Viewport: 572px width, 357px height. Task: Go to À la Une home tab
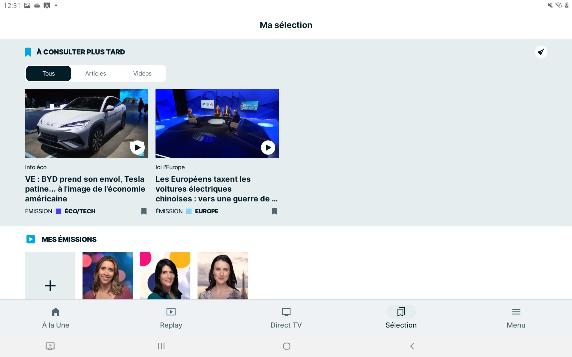(x=56, y=318)
